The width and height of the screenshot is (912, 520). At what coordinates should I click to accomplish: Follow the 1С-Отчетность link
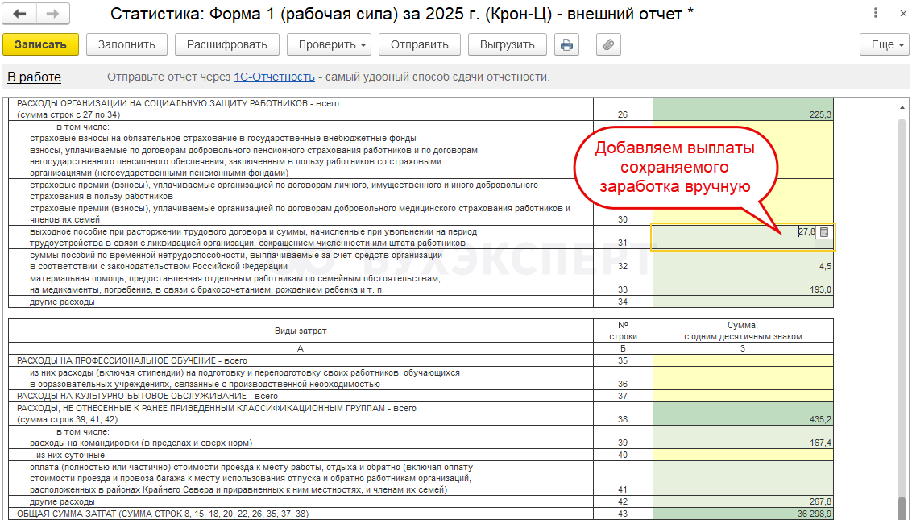tap(274, 77)
